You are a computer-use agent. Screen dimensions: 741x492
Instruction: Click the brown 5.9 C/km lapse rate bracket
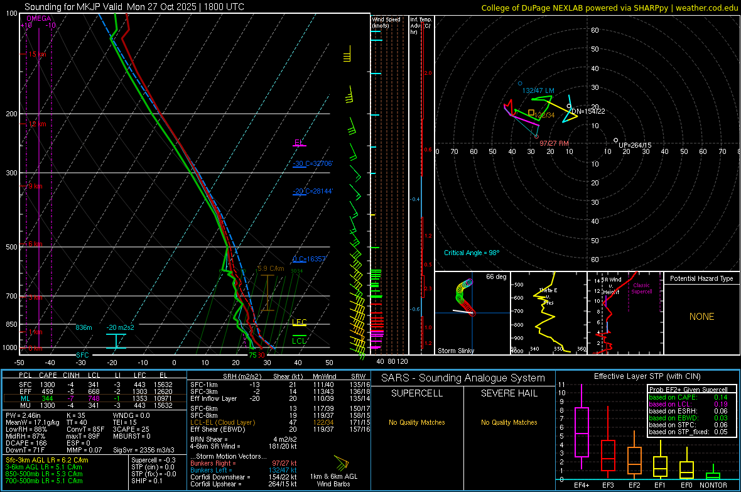point(268,293)
